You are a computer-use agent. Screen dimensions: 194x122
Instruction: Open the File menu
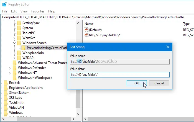tap(5, 11)
